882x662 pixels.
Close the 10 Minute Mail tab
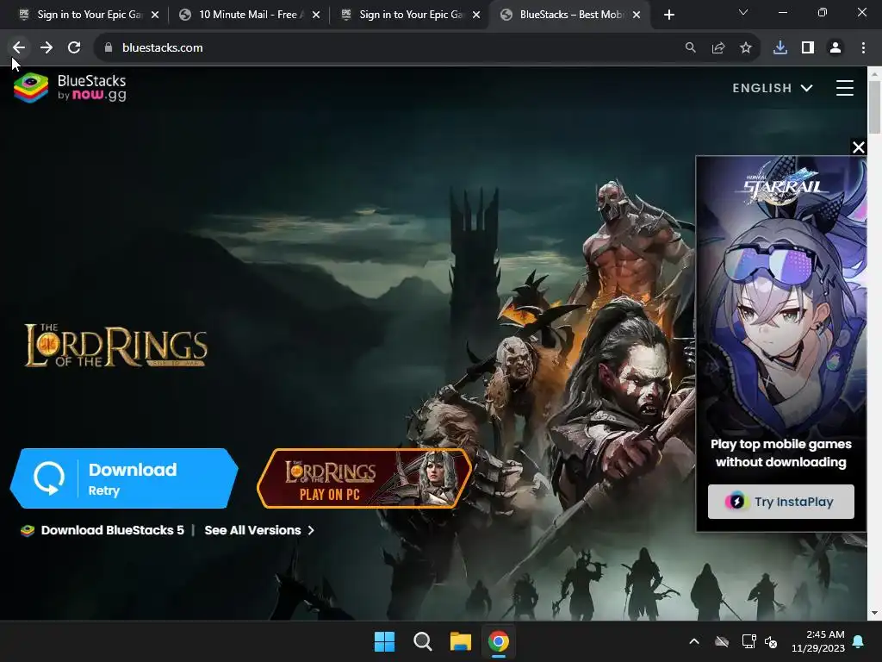click(x=316, y=15)
